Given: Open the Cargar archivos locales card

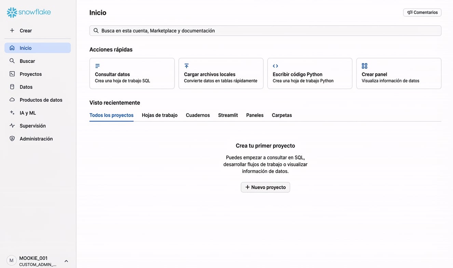Looking at the screenshot, I should pos(221,73).
